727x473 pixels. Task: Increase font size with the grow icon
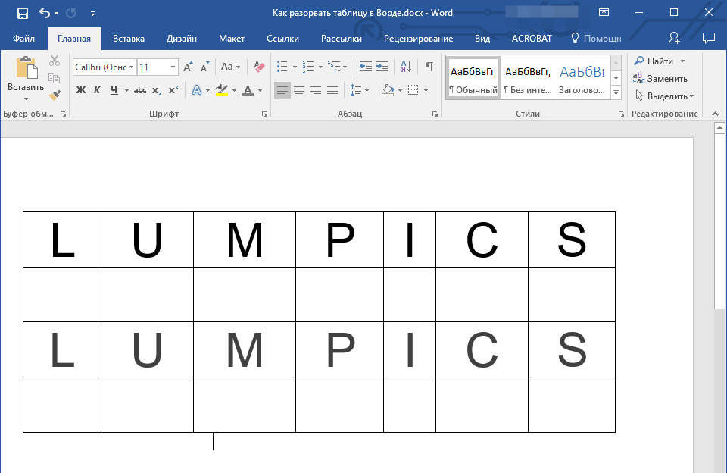pyautogui.click(x=188, y=67)
